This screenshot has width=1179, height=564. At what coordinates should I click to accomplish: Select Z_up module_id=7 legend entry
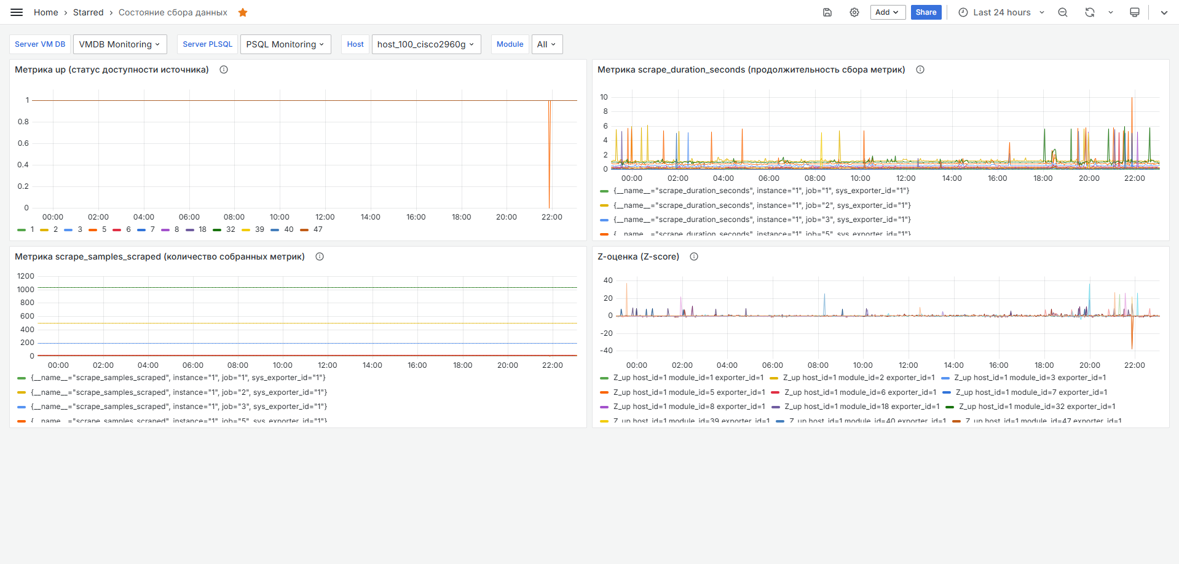pos(1031,392)
